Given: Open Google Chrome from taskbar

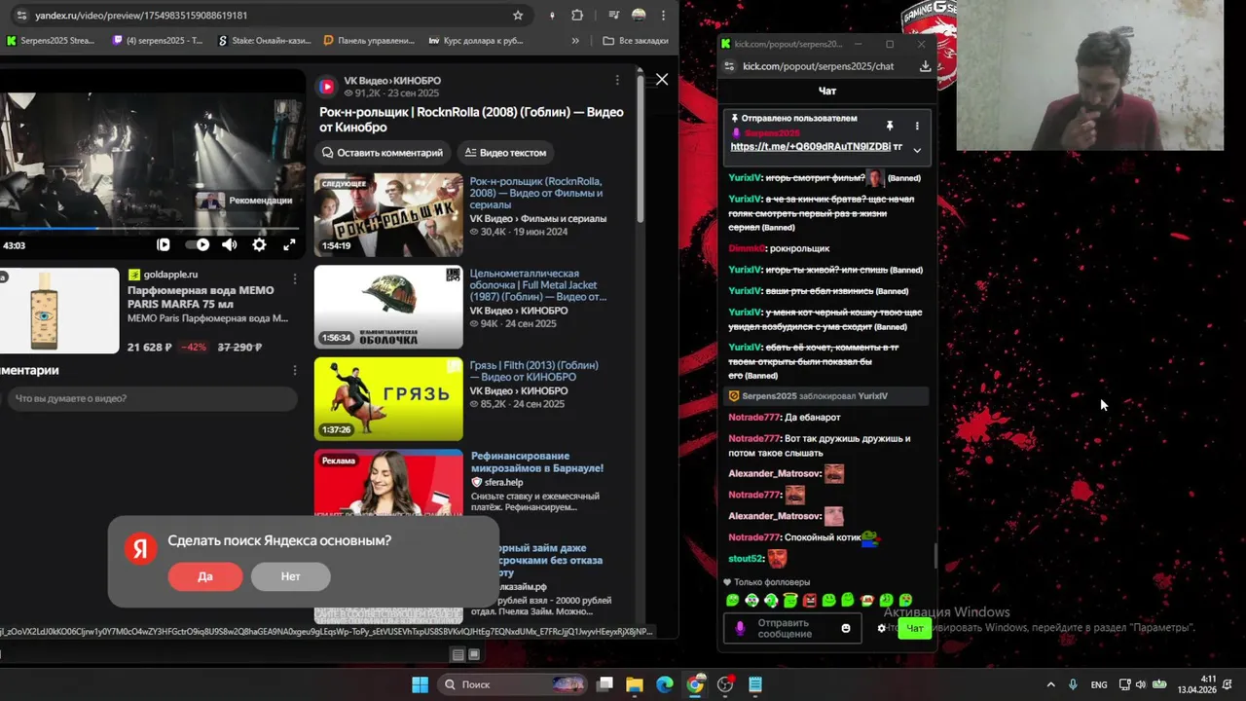Looking at the screenshot, I should 695,684.
